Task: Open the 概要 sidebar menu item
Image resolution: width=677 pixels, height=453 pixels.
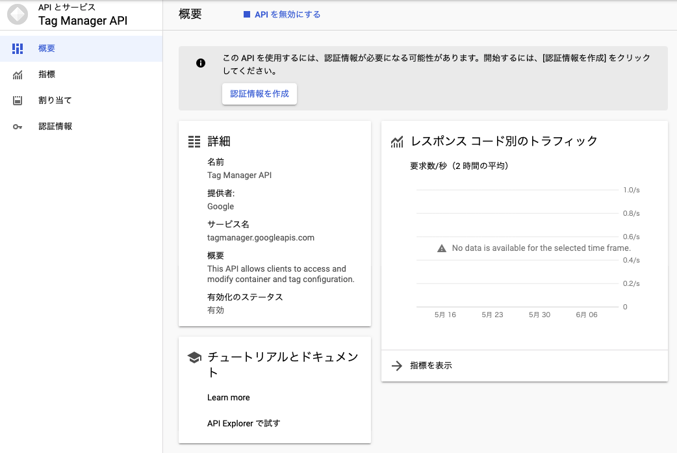Action: [81, 48]
